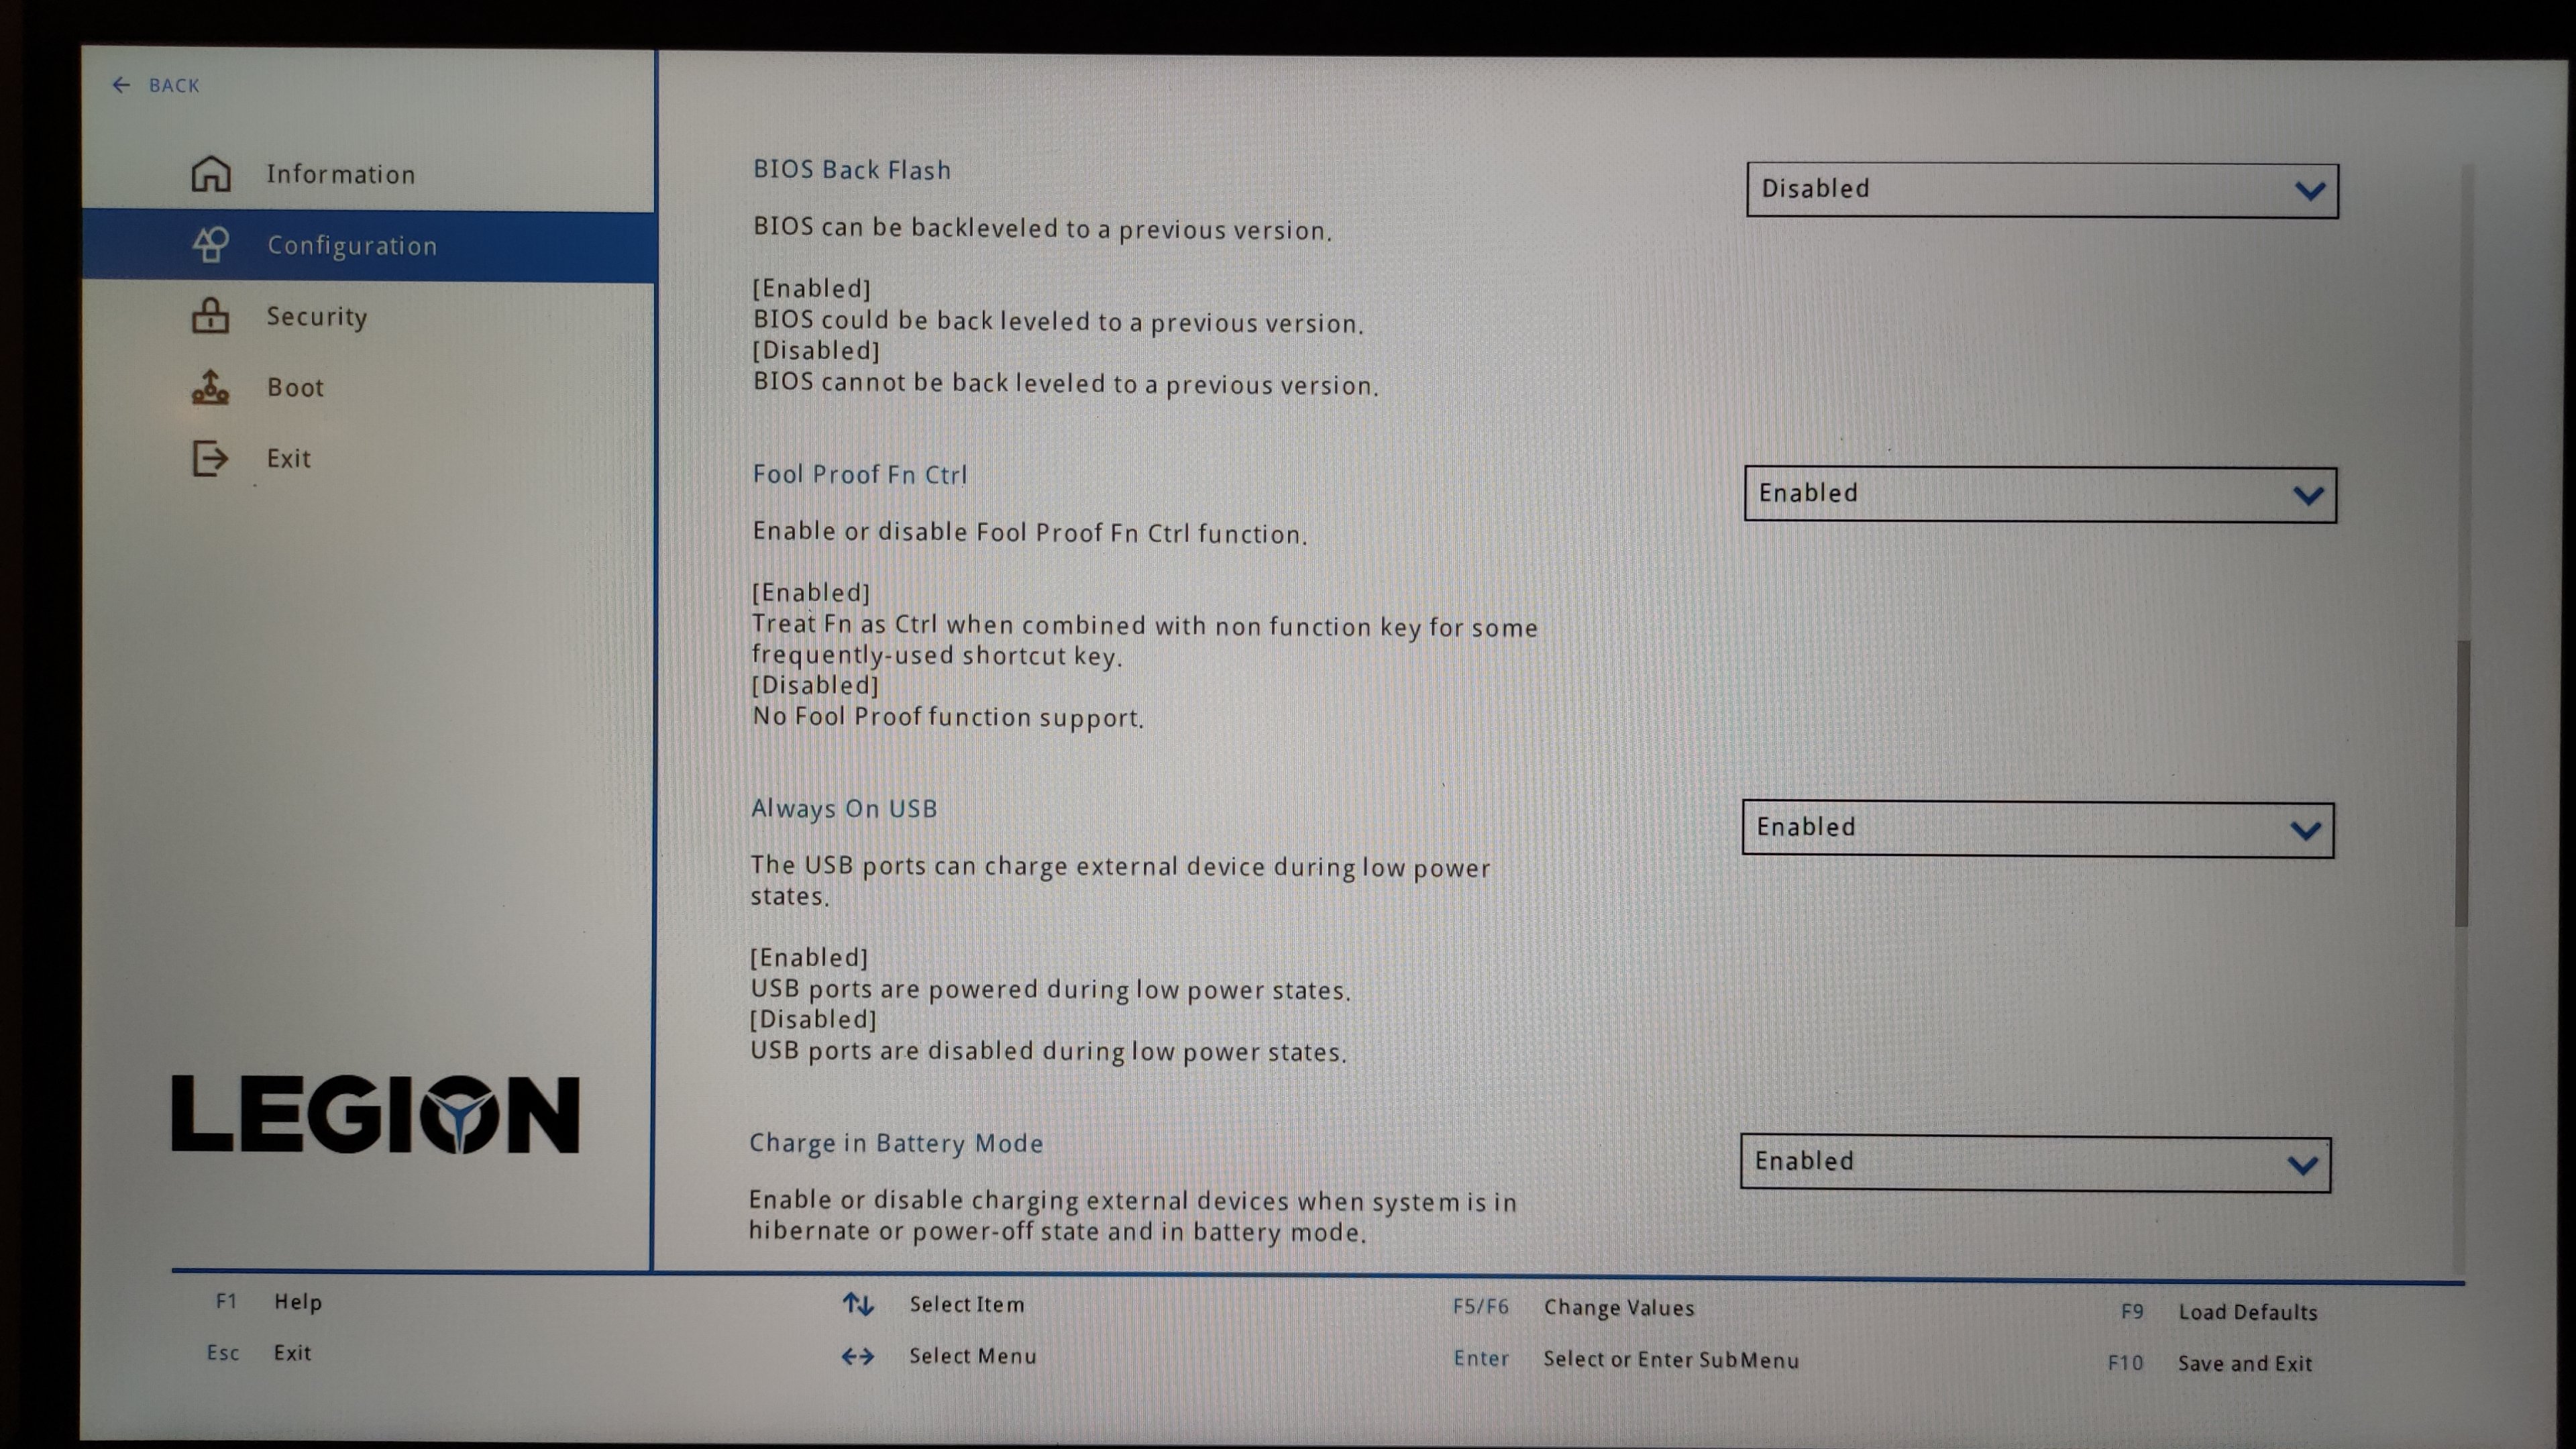Screen dimensions: 2576x1449
Task: Click the left-right arrows Select Menu icon
Action: (x=858, y=1356)
